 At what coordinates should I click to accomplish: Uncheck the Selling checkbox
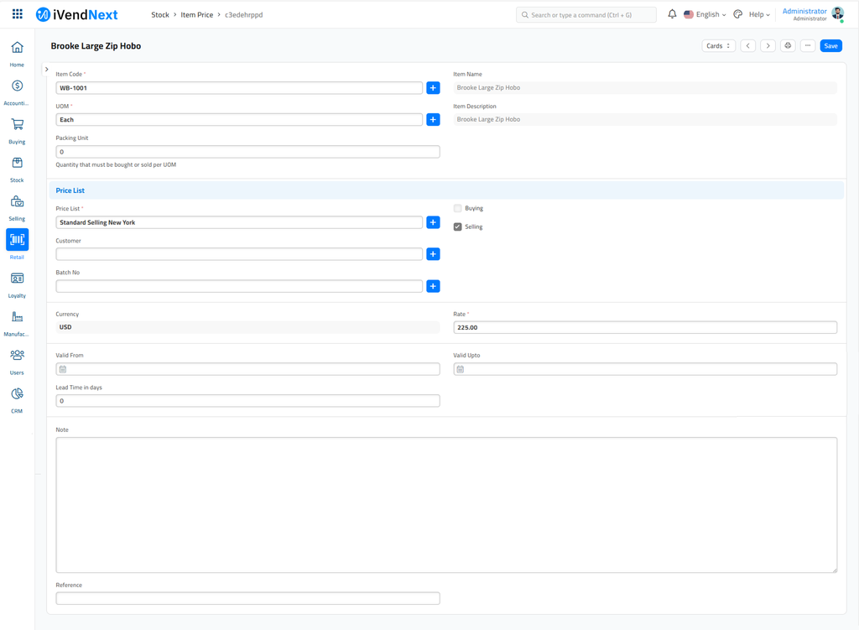pyautogui.click(x=458, y=226)
